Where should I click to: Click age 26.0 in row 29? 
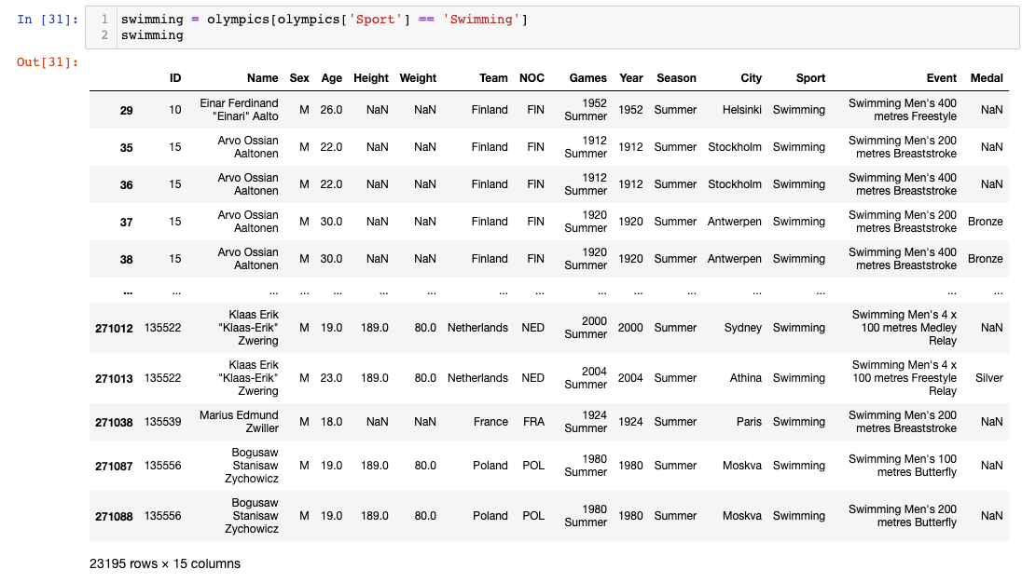(331, 110)
